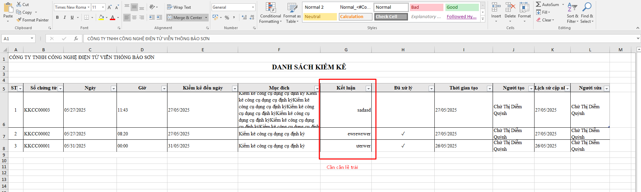Click the Insert cells icon

click(496, 7)
